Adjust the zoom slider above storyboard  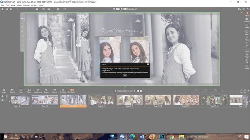coord(229,91)
